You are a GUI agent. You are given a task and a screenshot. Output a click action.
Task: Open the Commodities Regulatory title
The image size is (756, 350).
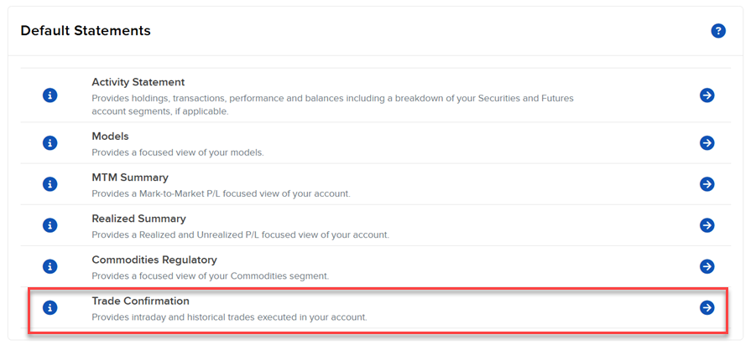click(x=154, y=260)
